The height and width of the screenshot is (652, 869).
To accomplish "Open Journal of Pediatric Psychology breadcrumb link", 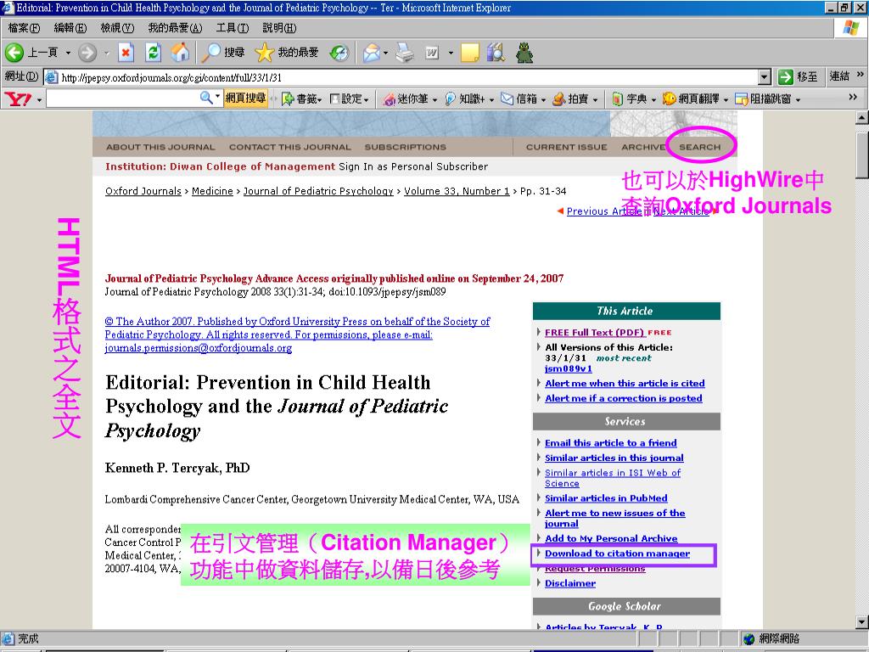I will click(x=318, y=191).
